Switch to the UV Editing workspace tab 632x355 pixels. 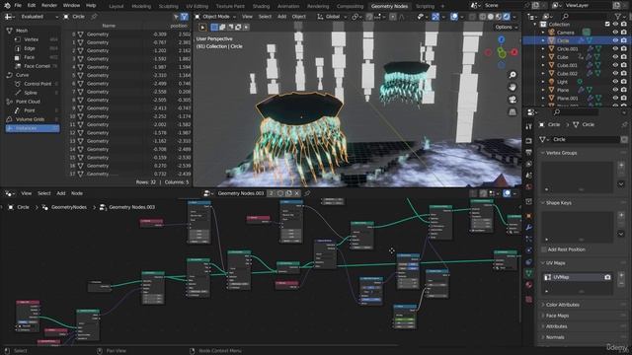[197, 6]
